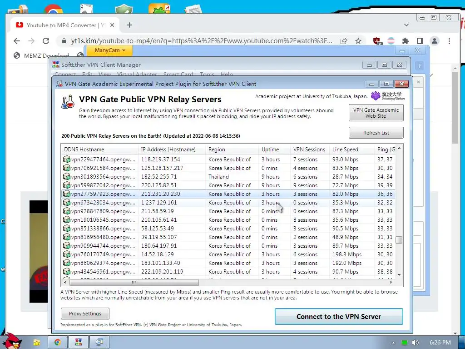Open a new Chrome tab
Screen dimensions: 465x349
point(129,25)
